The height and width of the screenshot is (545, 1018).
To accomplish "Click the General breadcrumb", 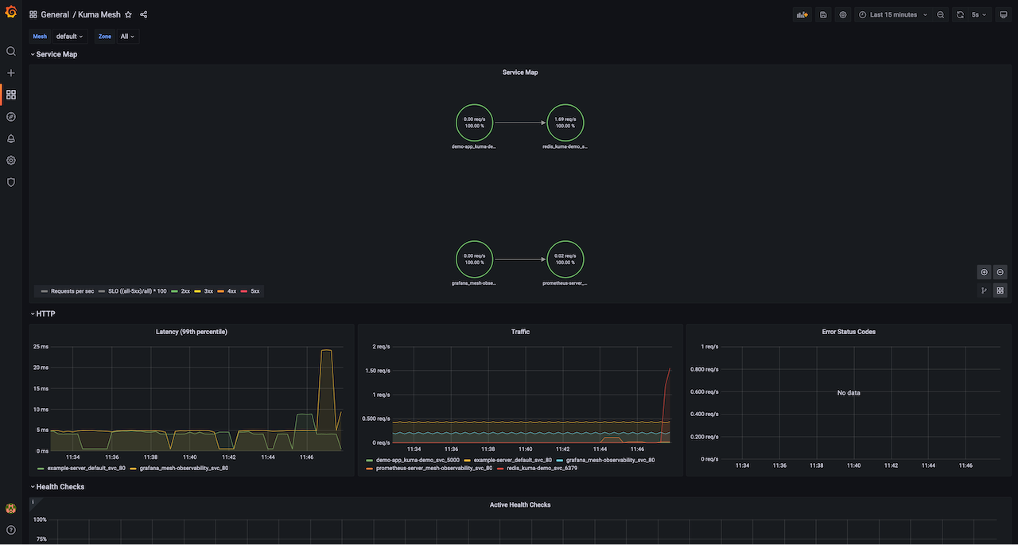I will coord(54,14).
